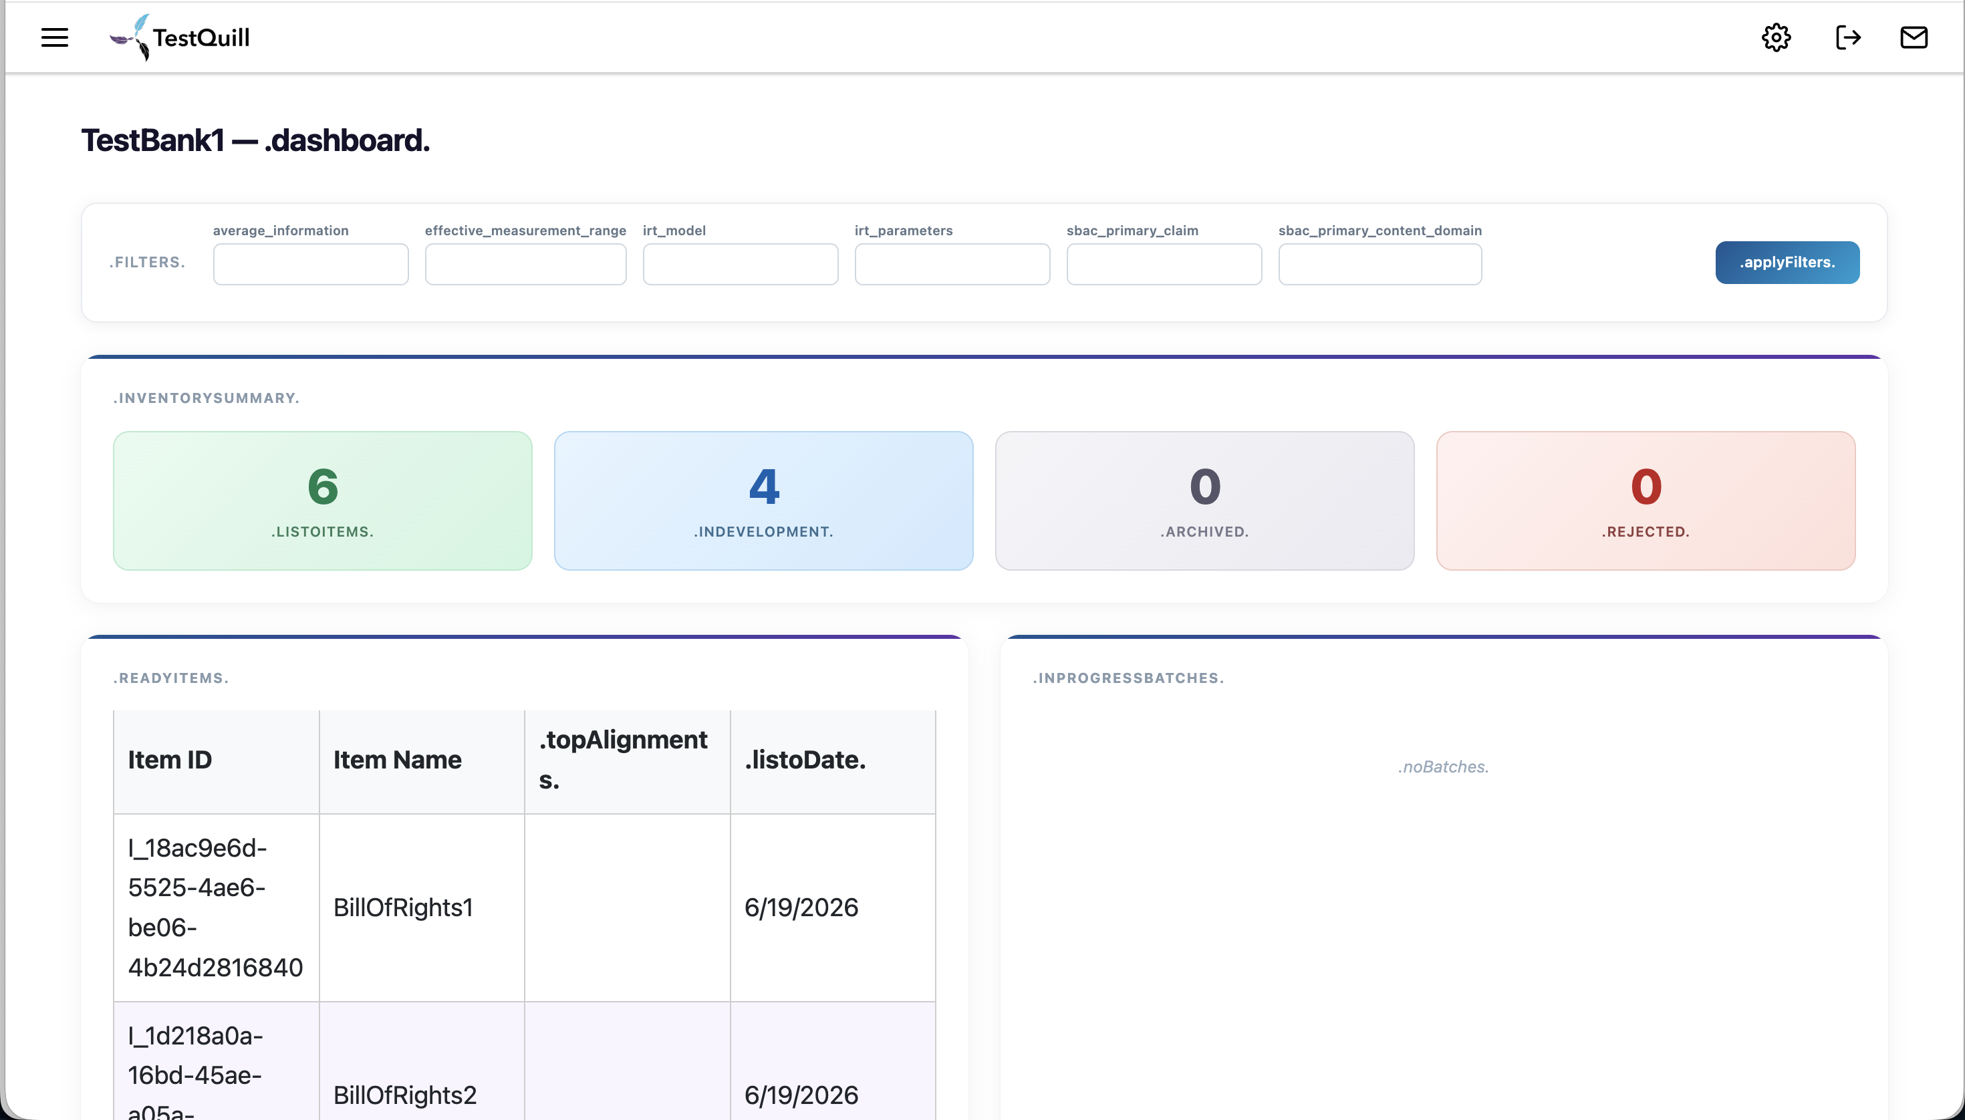Image resolution: width=1965 pixels, height=1120 pixels.
Task: Click the .applyFilters. button
Action: pos(1787,263)
